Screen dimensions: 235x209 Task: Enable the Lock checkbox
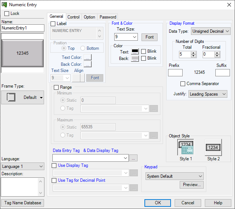7,13
